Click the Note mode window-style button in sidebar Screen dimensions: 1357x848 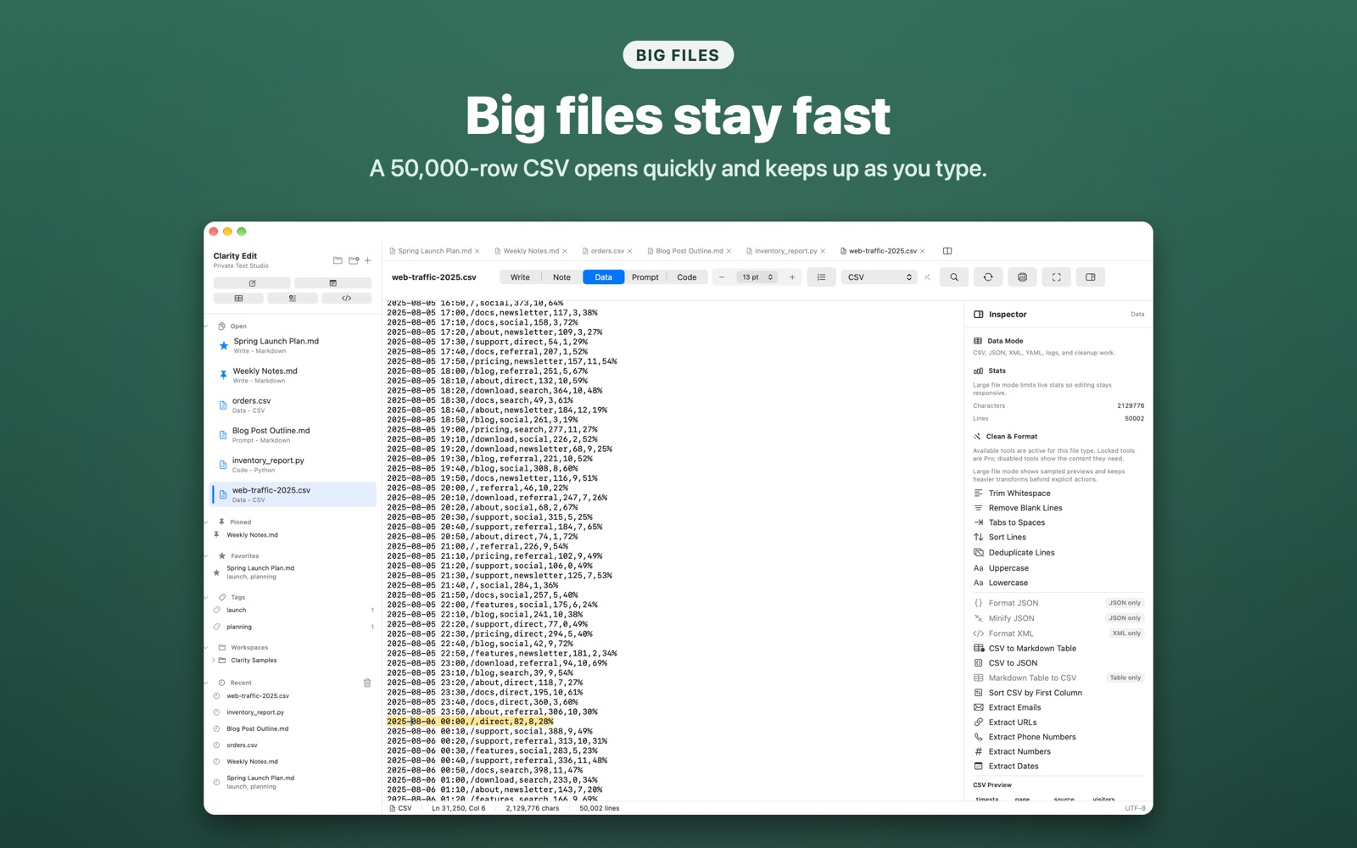[x=332, y=283]
